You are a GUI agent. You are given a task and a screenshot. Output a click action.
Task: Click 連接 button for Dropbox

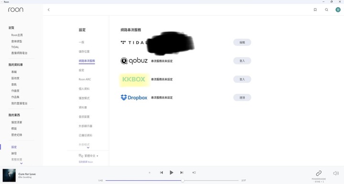[x=242, y=98]
